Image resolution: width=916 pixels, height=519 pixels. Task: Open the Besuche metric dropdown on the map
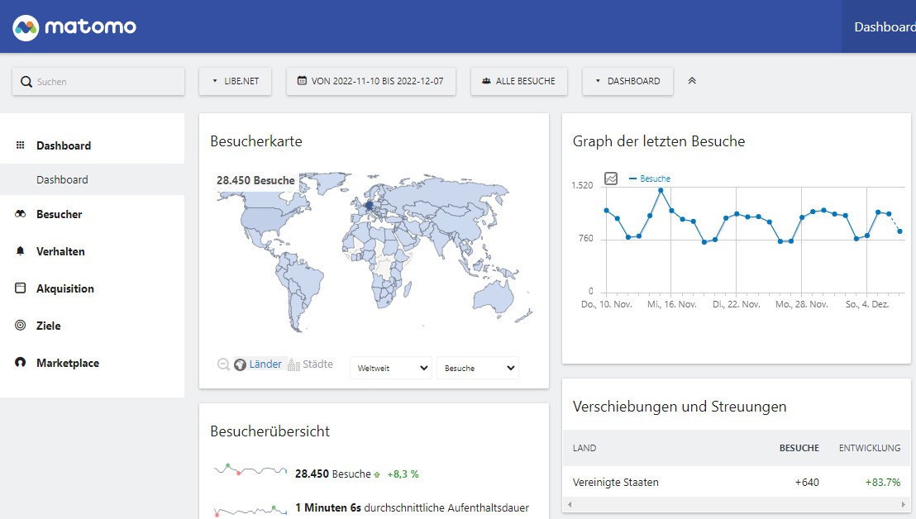coord(477,368)
